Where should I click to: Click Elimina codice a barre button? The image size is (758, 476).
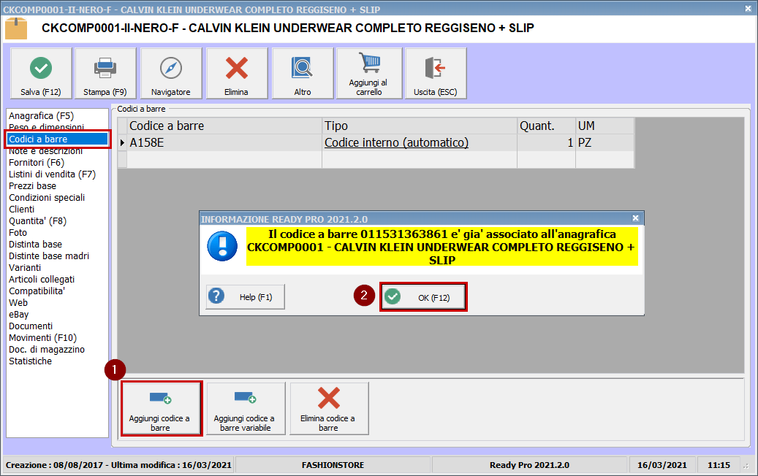[x=329, y=408]
